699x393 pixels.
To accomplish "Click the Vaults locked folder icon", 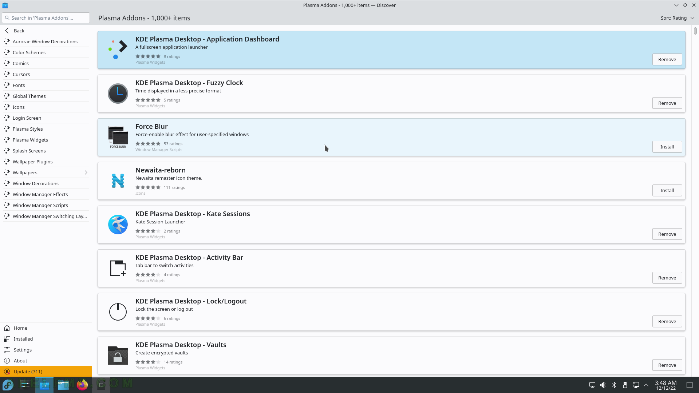I will coord(118,356).
